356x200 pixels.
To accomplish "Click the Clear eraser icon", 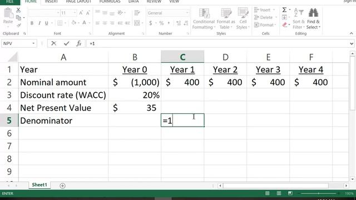I will tap(285, 25).
